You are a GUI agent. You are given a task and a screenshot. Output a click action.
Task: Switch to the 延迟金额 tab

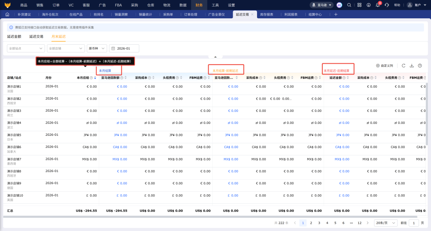click(x=14, y=37)
